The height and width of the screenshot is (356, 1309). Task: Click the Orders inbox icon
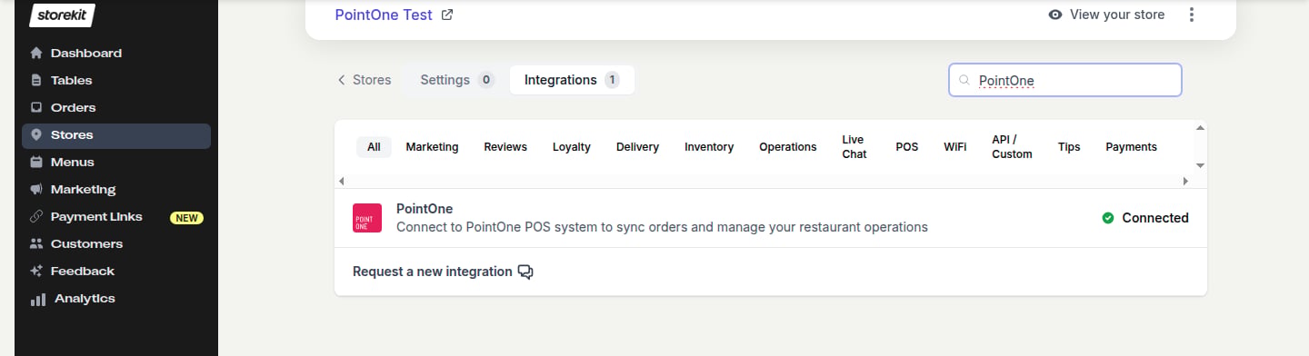pyautogui.click(x=36, y=107)
